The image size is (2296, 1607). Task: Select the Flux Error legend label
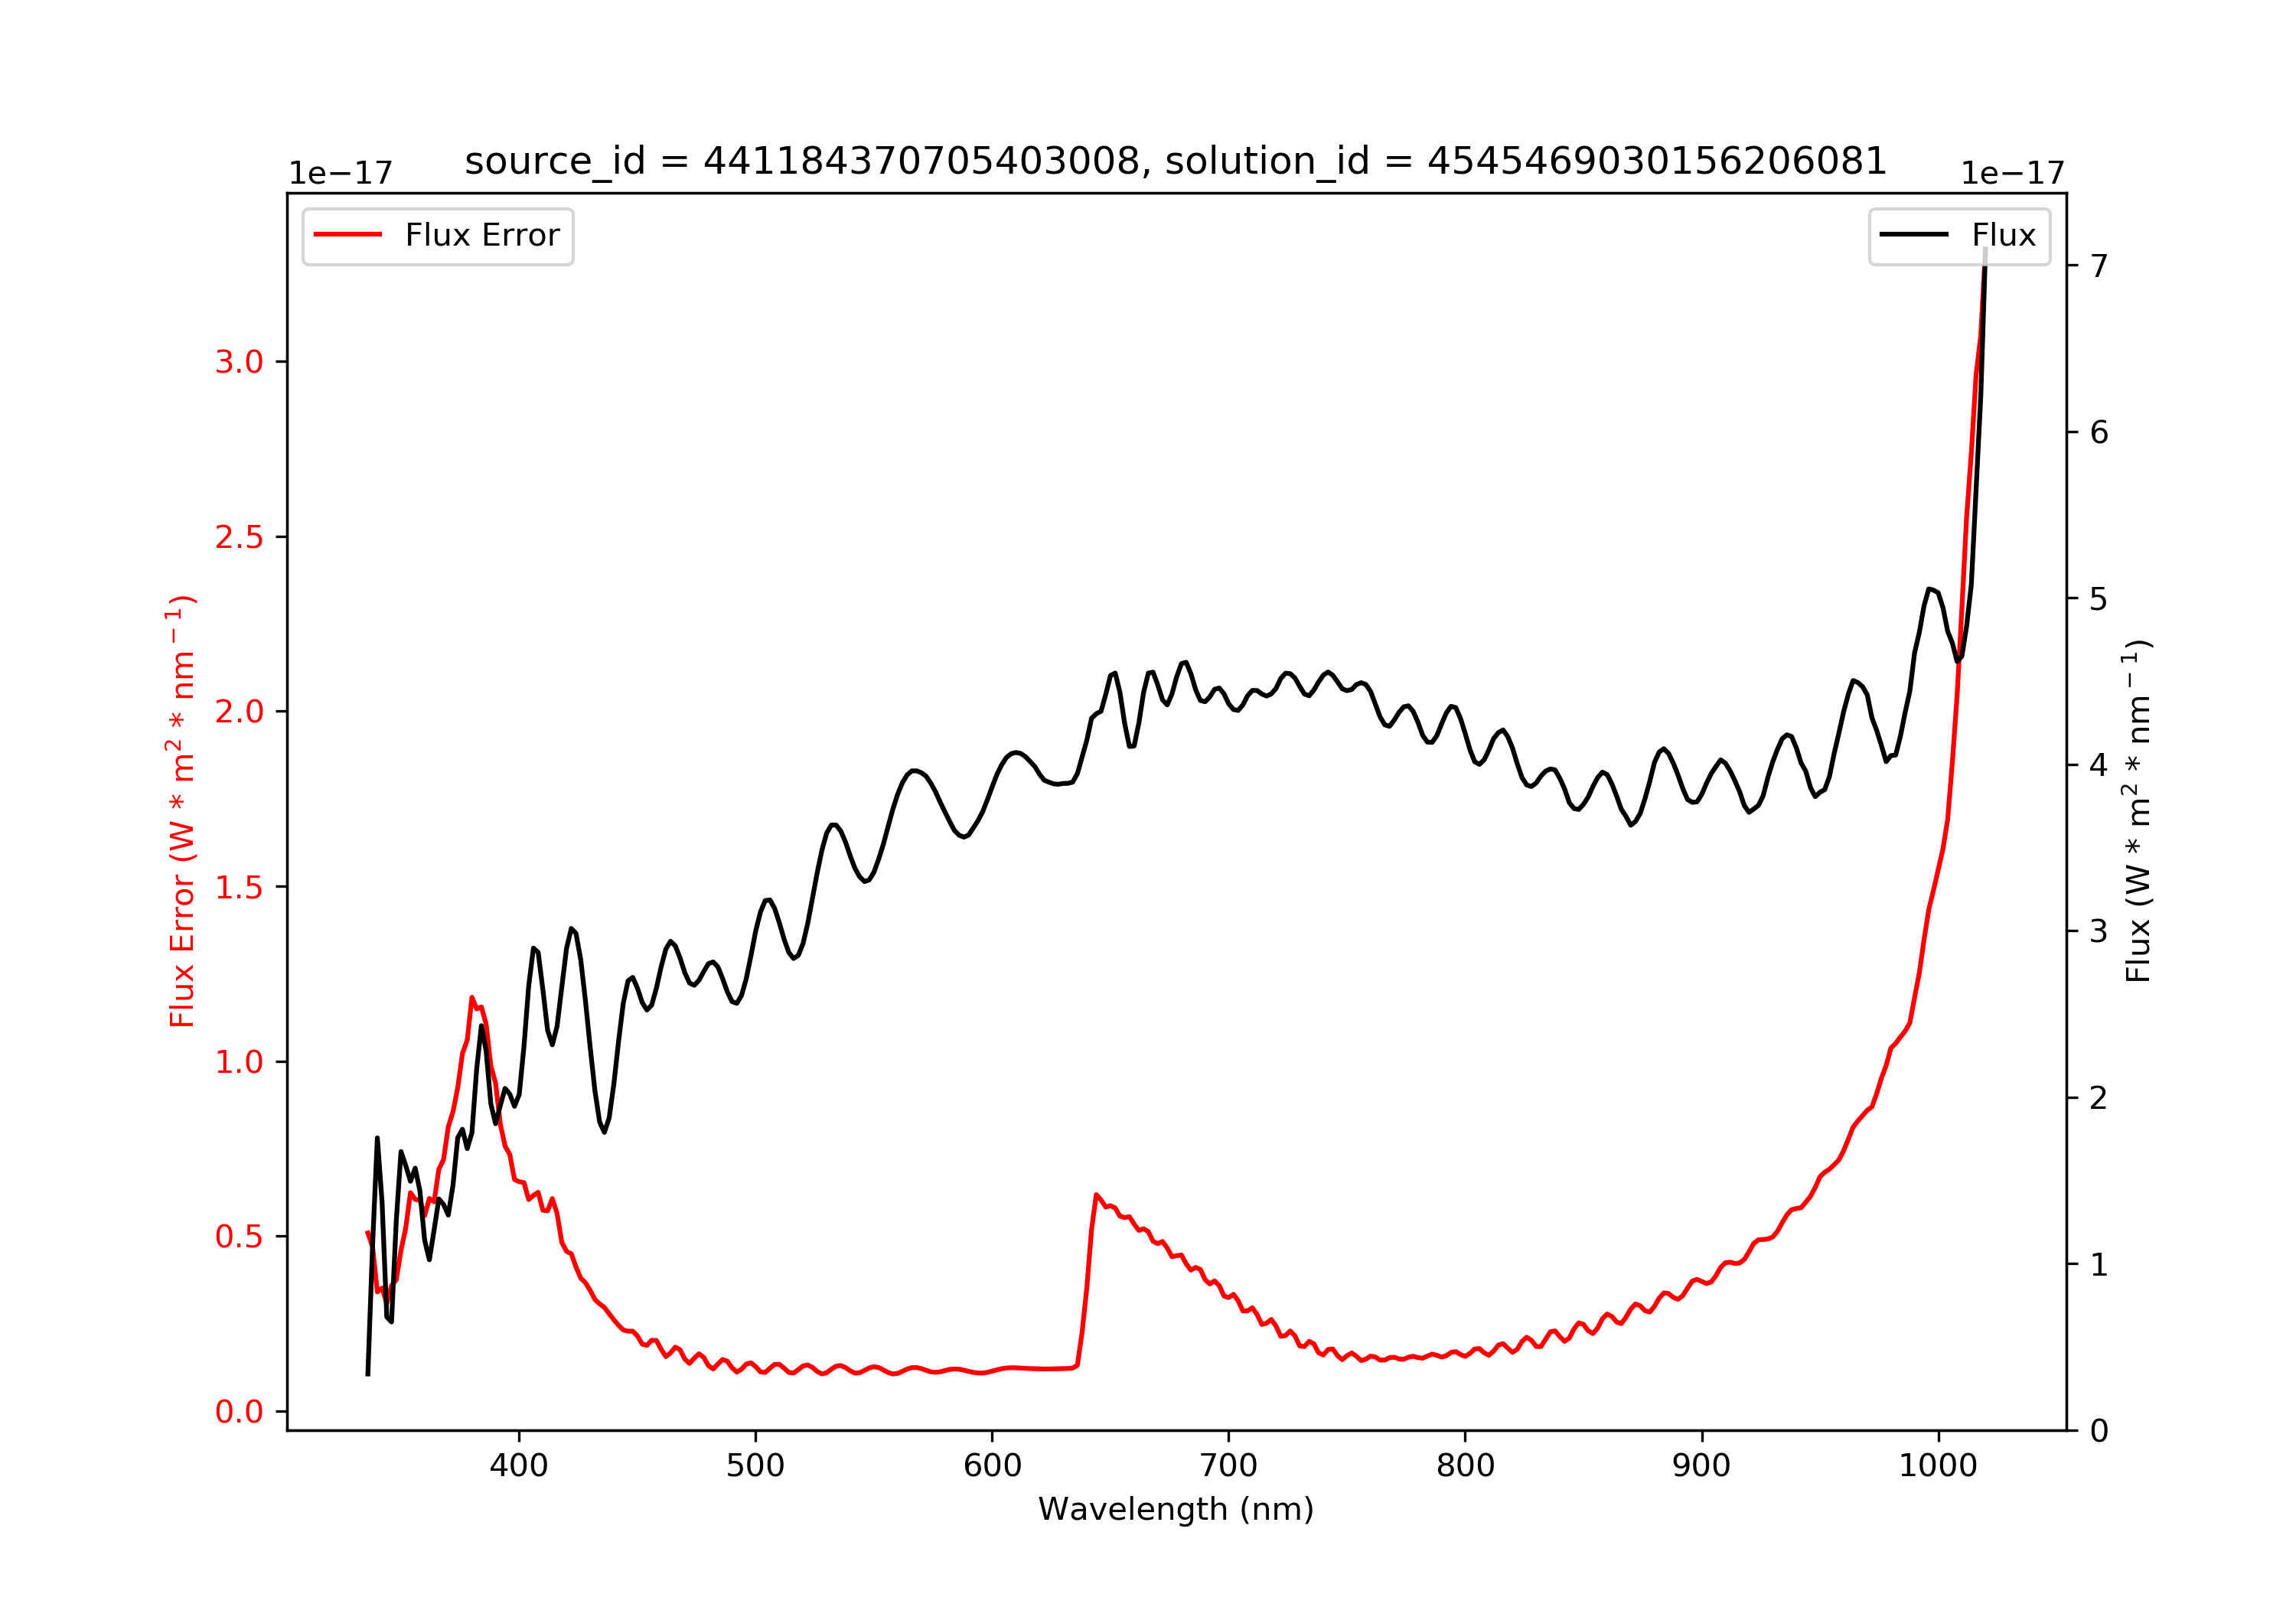tap(482, 236)
